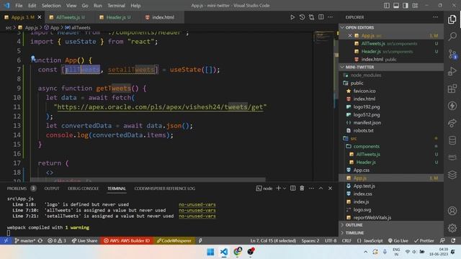461x259 pixels.
Task: Kill the terminal with trash icon
Action: point(302,188)
